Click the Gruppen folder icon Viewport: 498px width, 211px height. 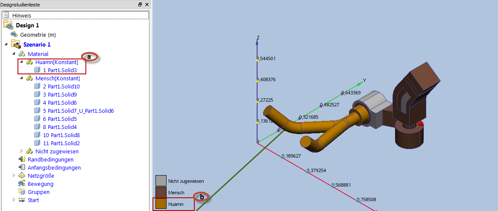point(22,192)
